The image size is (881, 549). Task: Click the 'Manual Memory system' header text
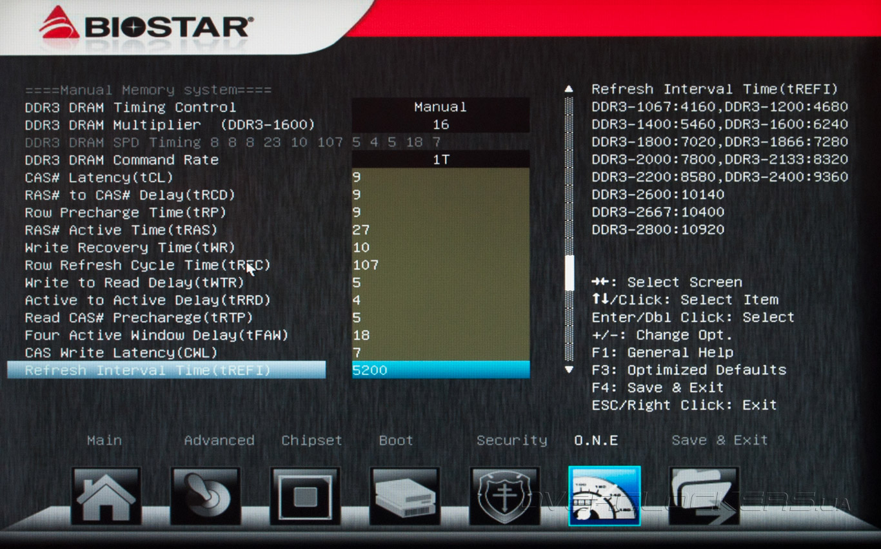point(148,90)
